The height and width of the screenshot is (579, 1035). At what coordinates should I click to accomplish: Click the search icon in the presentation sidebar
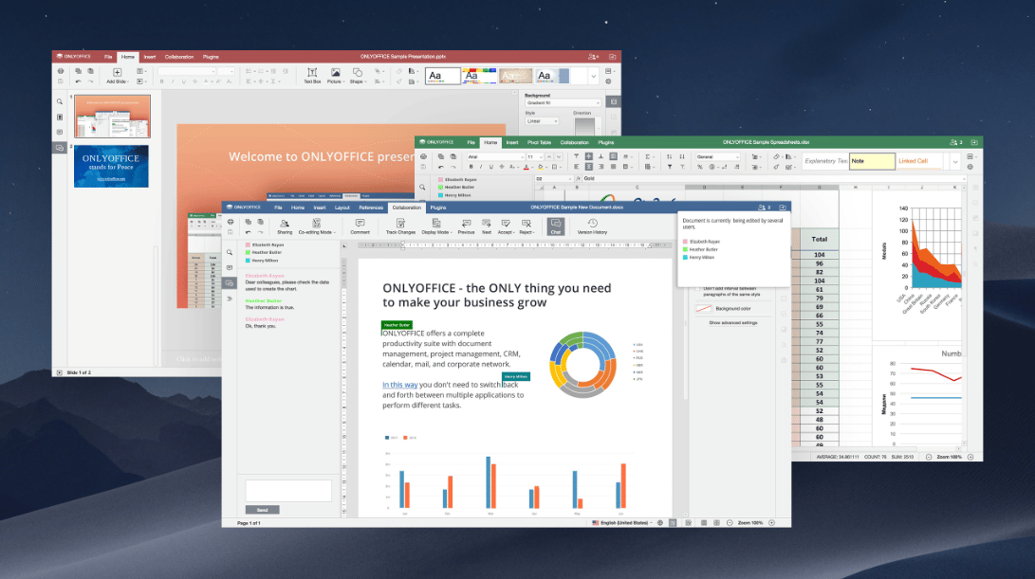(x=60, y=101)
